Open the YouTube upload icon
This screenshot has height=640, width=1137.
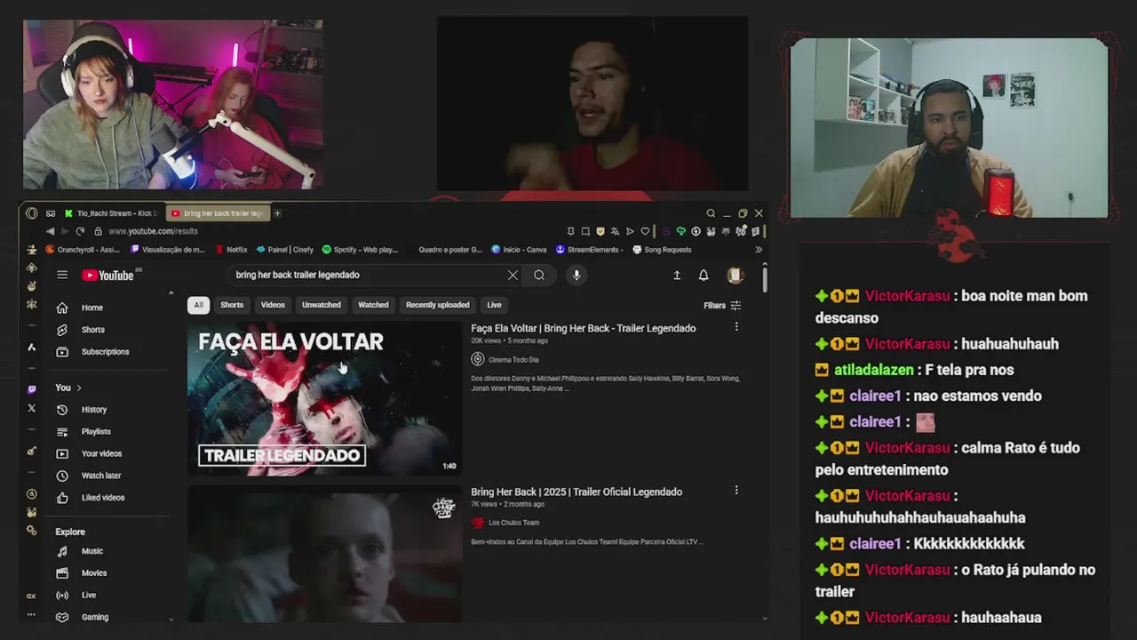click(x=677, y=276)
